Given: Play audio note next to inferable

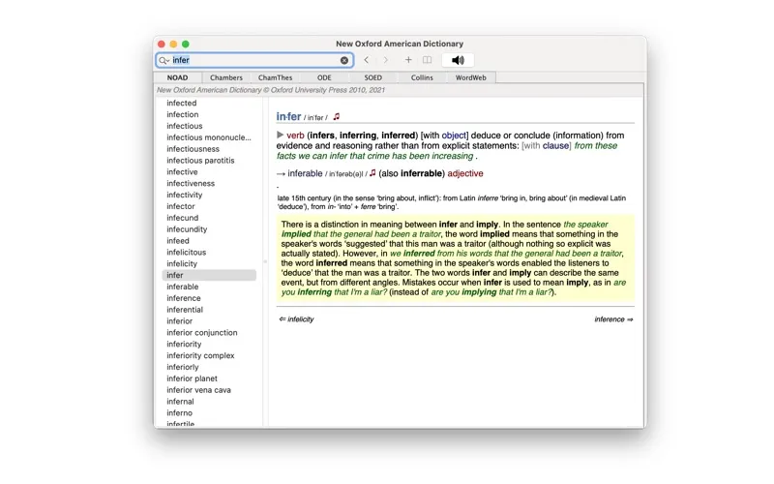Looking at the screenshot, I should 372,173.
